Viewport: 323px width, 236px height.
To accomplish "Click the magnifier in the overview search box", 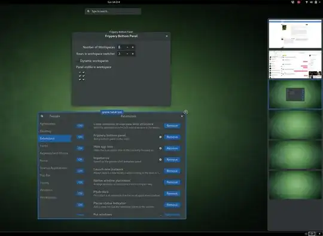I will 89,11.
